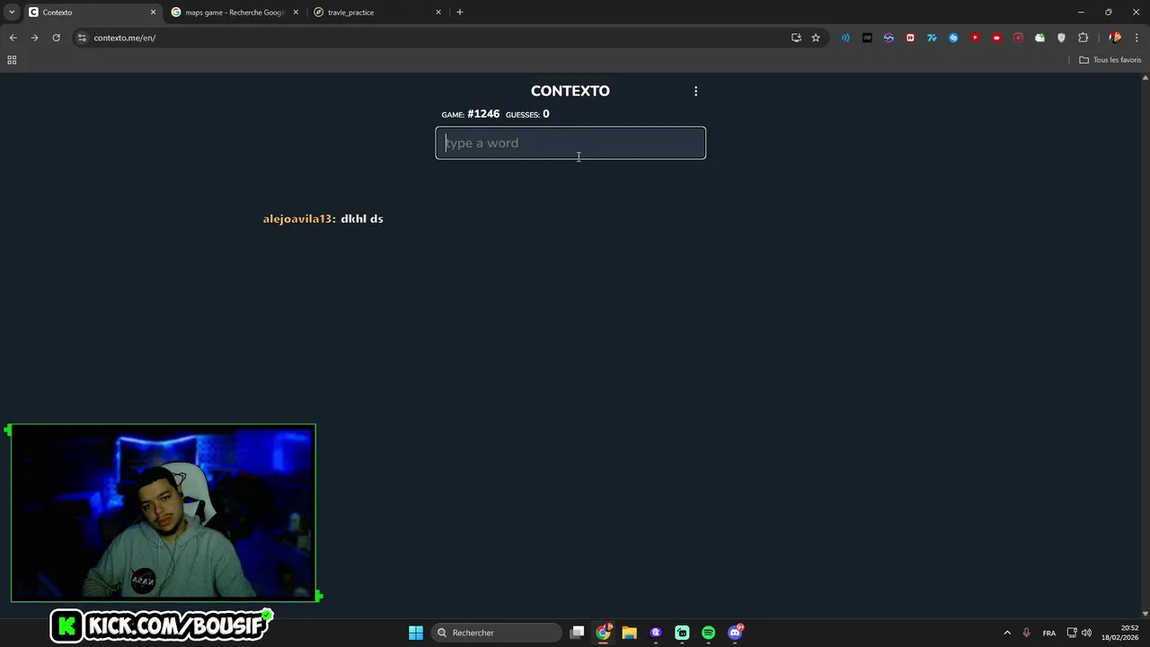Open the Contexto three-dot options menu
The width and height of the screenshot is (1150, 647).
pos(695,91)
